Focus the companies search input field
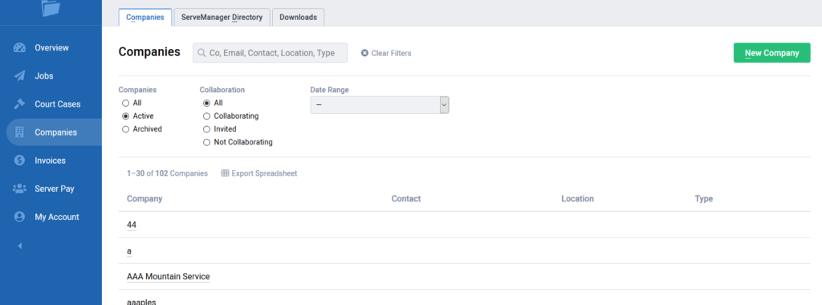 (270, 53)
